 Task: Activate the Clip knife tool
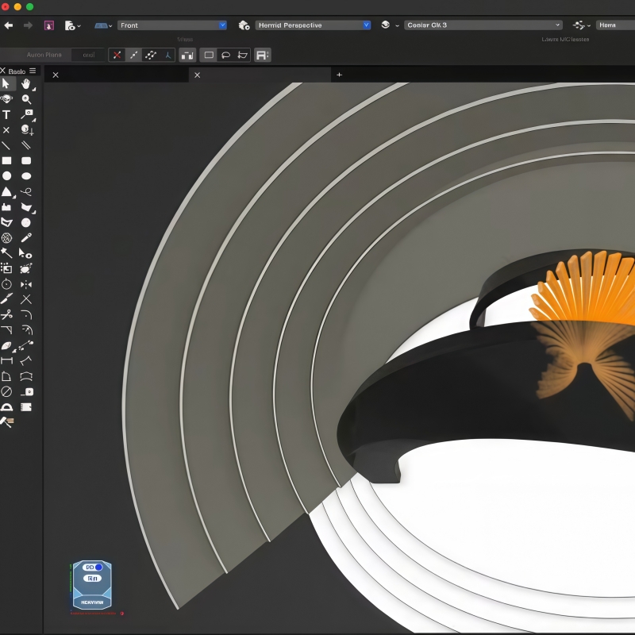(x=6, y=300)
